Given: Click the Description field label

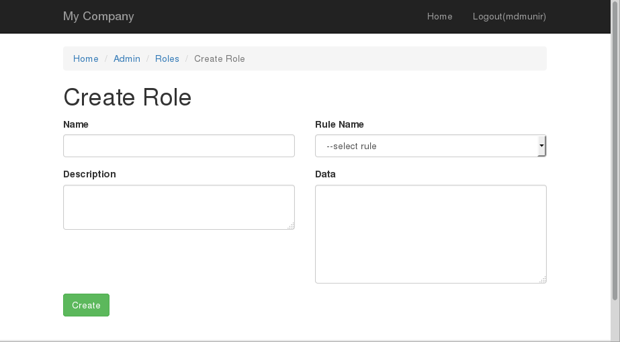Looking at the screenshot, I should click(89, 174).
